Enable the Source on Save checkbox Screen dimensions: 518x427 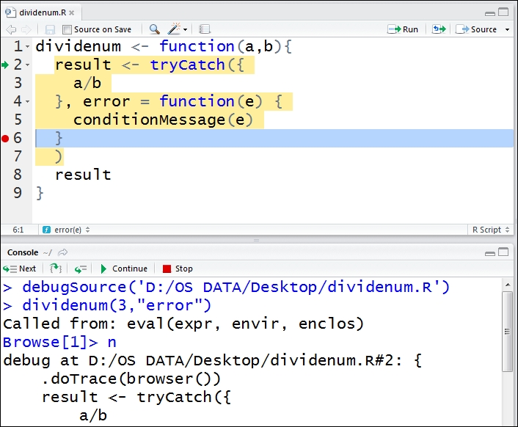[68, 29]
